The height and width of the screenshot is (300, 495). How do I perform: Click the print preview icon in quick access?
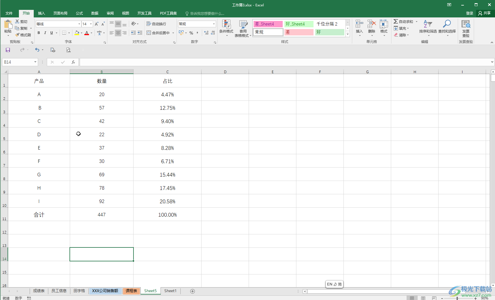click(x=68, y=50)
